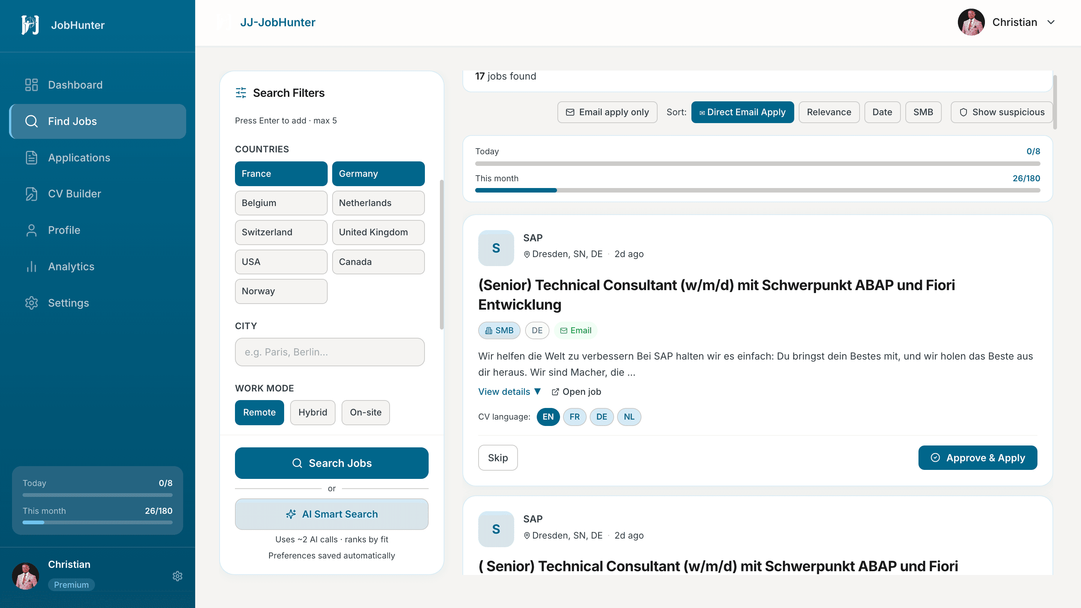Select the Norway country chip

[281, 291]
